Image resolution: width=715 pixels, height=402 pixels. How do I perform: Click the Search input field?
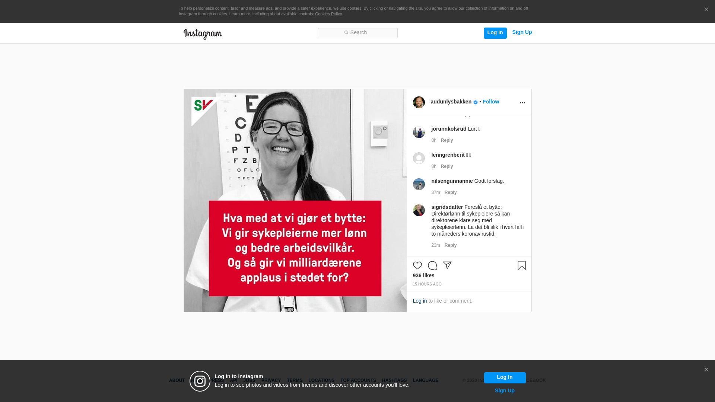pyautogui.click(x=357, y=33)
